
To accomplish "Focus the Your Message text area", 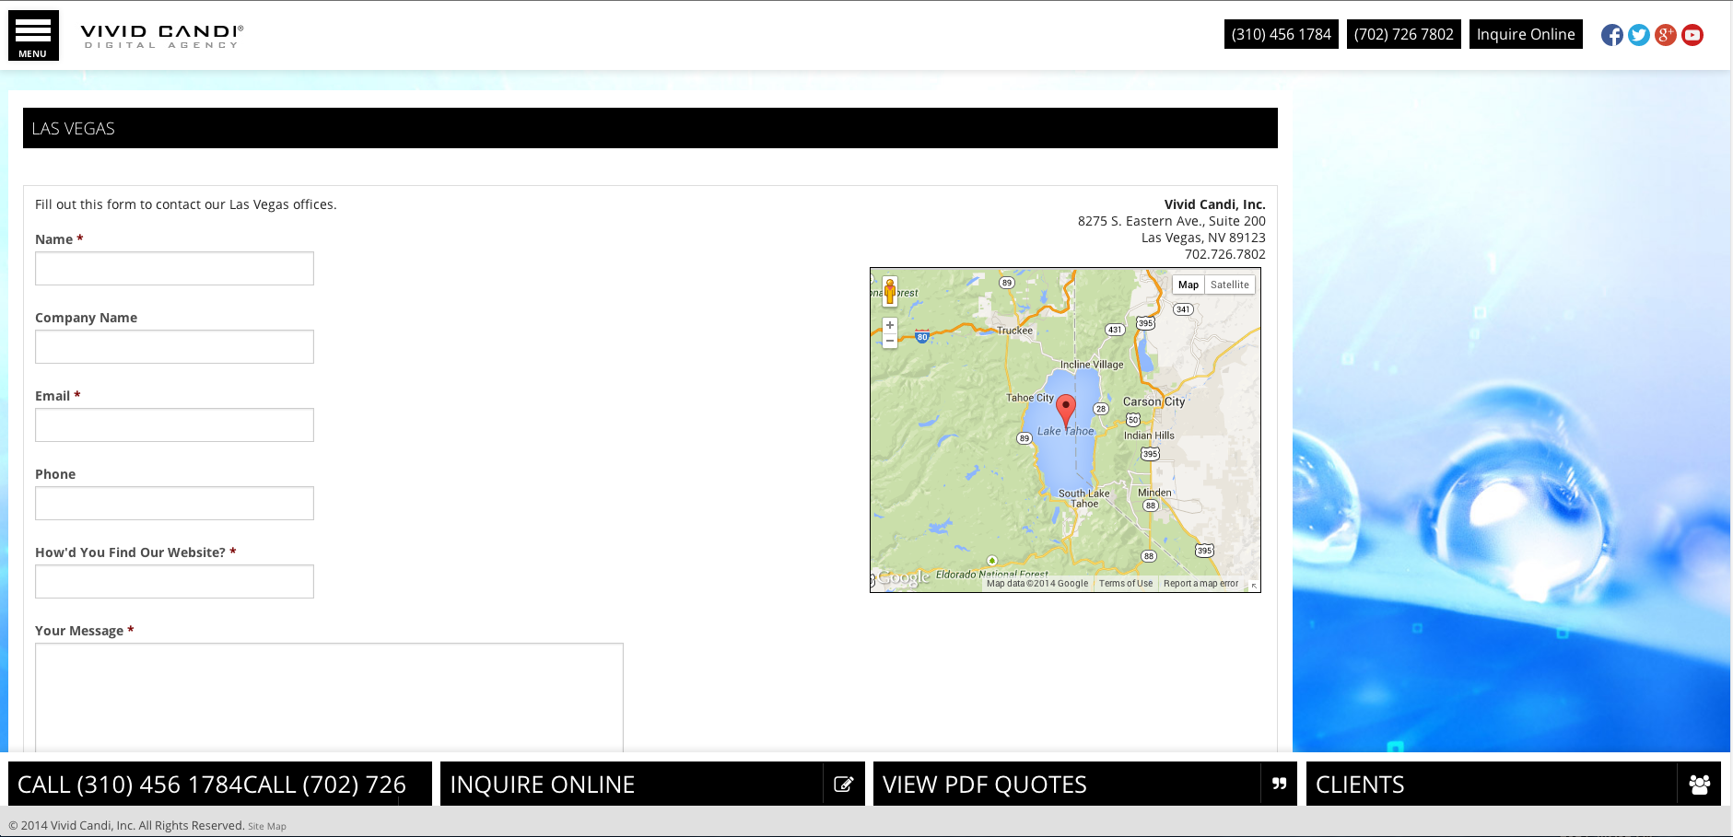I will [x=329, y=697].
